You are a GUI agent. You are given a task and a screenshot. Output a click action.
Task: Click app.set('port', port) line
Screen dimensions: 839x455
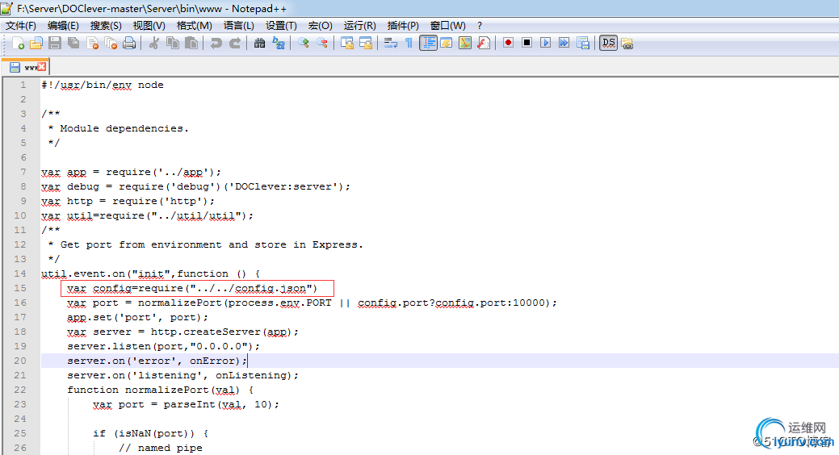(137, 318)
